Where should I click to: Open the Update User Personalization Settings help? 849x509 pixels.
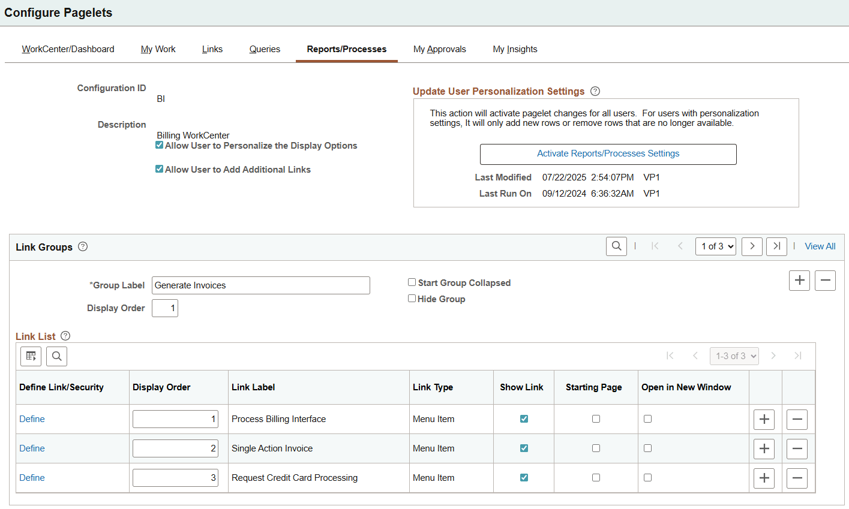coord(595,91)
